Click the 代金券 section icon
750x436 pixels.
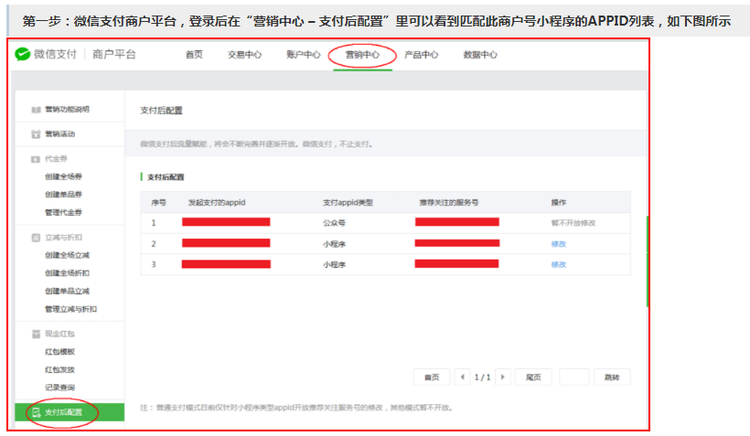tap(36, 159)
